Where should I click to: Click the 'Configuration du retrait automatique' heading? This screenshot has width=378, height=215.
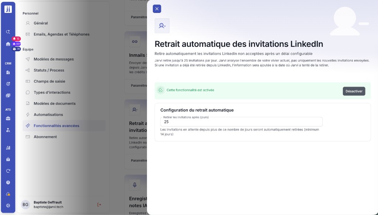[197, 110]
